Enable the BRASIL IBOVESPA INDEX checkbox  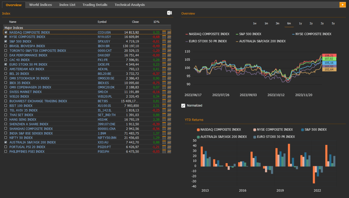pos(6,46)
